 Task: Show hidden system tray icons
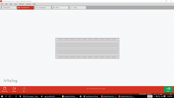[x=154, y=96]
